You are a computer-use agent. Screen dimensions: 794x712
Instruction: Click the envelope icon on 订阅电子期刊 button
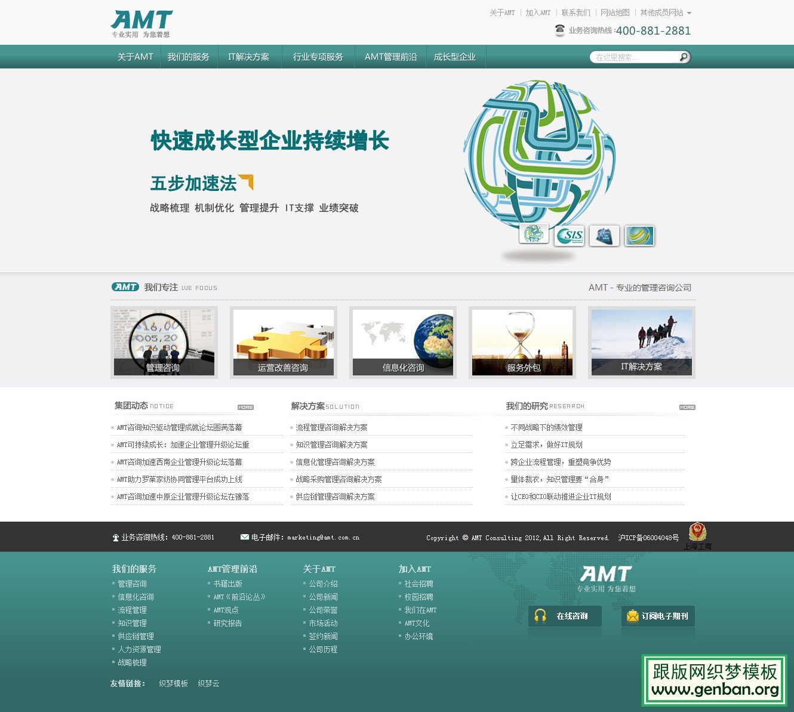tap(632, 617)
